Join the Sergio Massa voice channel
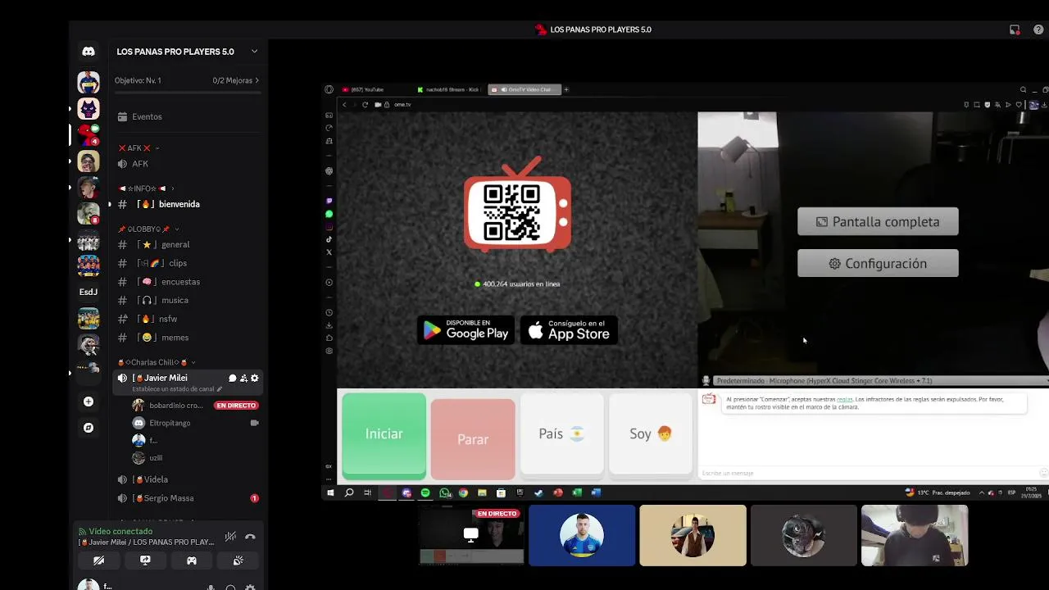The height and width of the screenshot is (590, 1049). coord(188,498)
